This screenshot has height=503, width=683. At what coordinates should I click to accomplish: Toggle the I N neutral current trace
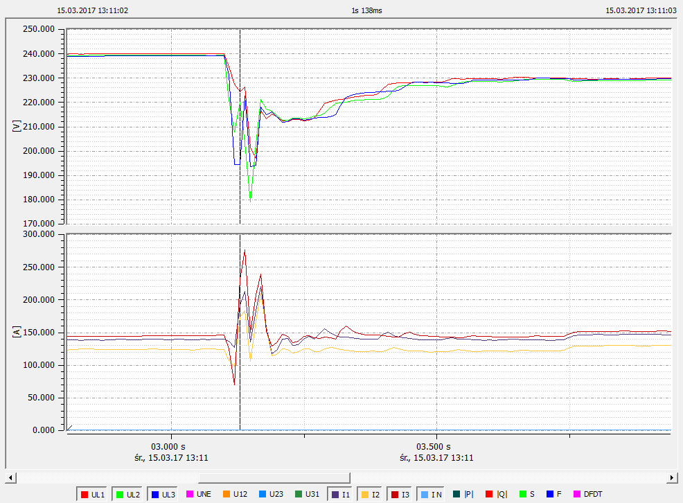(x=431, y=494)
